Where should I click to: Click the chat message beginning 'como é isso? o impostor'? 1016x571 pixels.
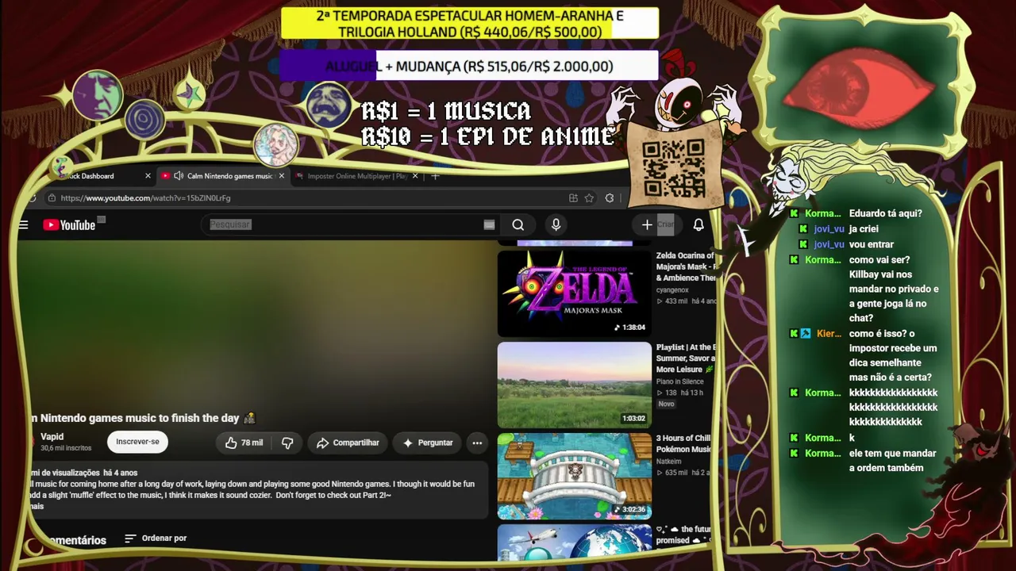tap(893, 355)
